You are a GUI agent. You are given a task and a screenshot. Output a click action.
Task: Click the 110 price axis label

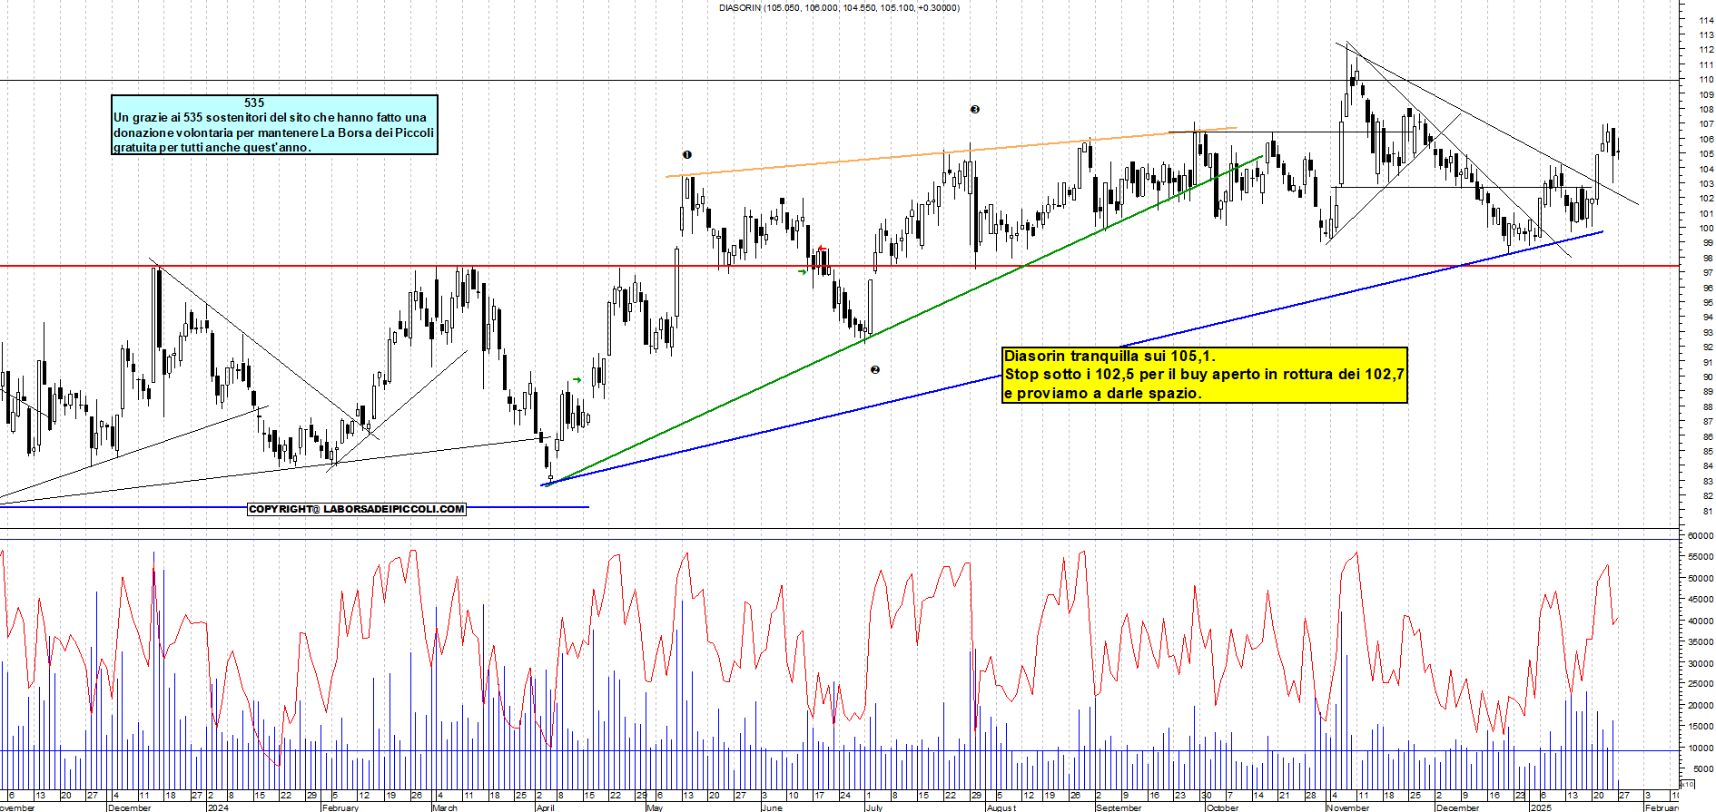click(x=1707, y=80)
